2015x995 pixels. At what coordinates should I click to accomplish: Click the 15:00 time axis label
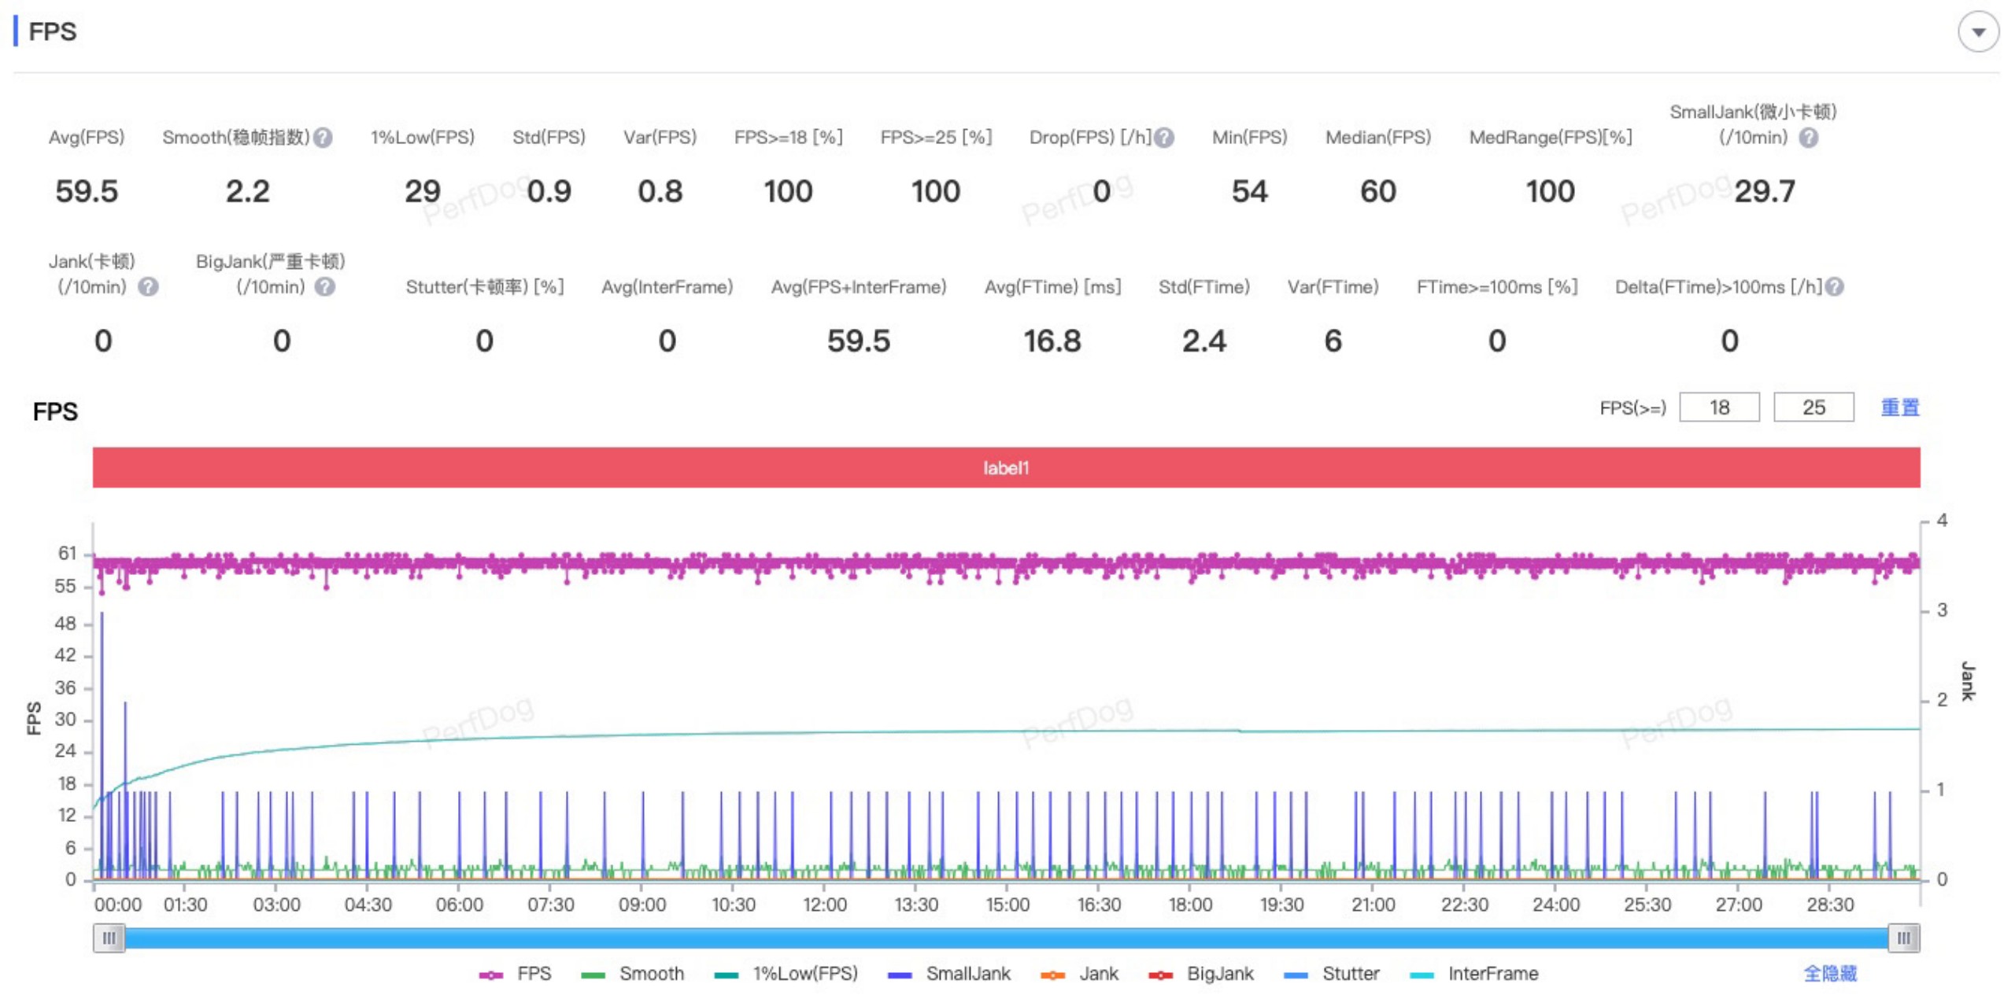click(x=1007, y=905)
